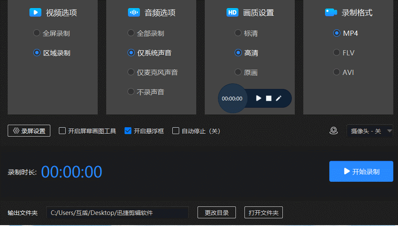
Task: Choose 仅麦克风声音 microphone only
Action: [x=131, y=72]
